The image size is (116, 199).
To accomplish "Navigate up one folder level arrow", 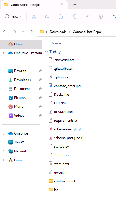I will [x=31, y=32].
